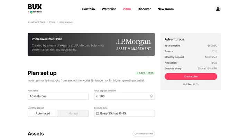Image resolution: width=249 pixels, height=140 pixels.
Task: Switch monthly deposit to Manual
Action: point(73,113)
